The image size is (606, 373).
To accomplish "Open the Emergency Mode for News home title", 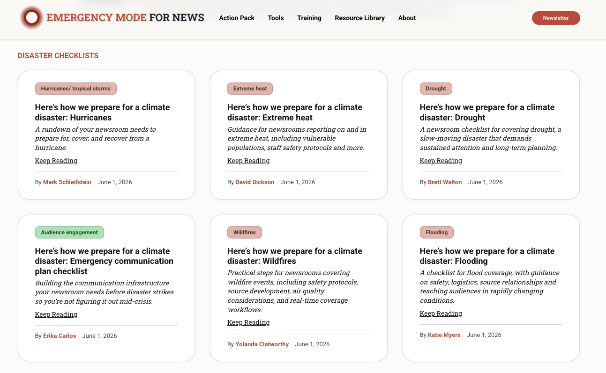I will (x=125, y=18).
